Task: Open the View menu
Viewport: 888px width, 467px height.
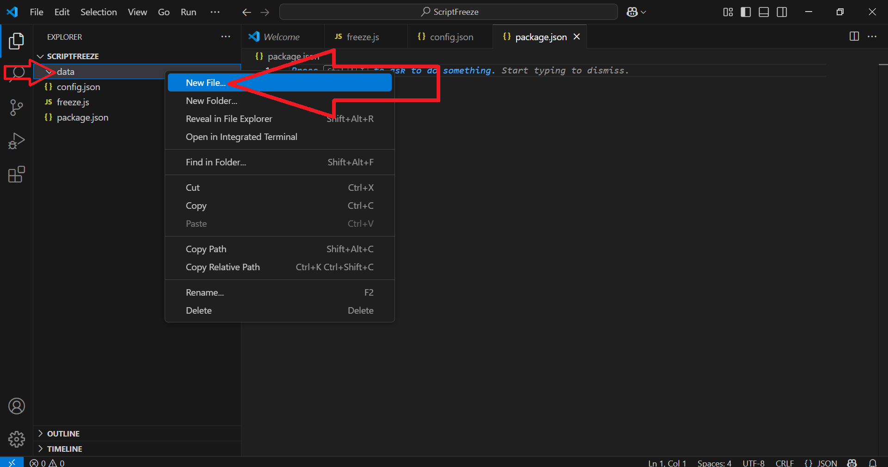Action: [137, 12]
